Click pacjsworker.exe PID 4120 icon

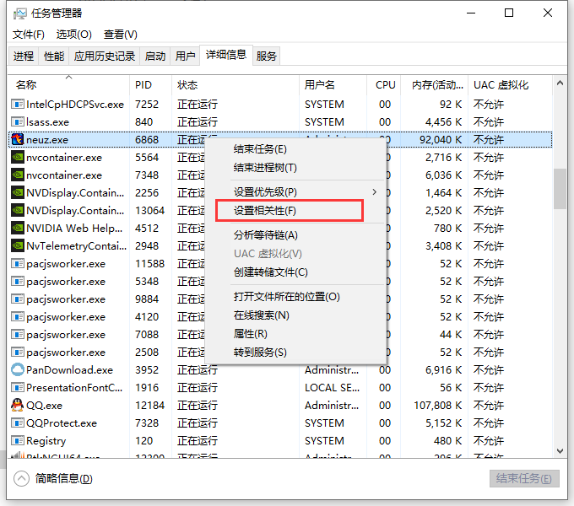click(17, 316)
